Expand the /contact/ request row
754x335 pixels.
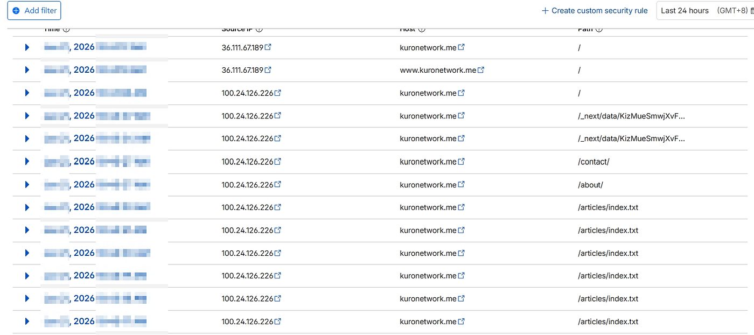click(27, 162)
